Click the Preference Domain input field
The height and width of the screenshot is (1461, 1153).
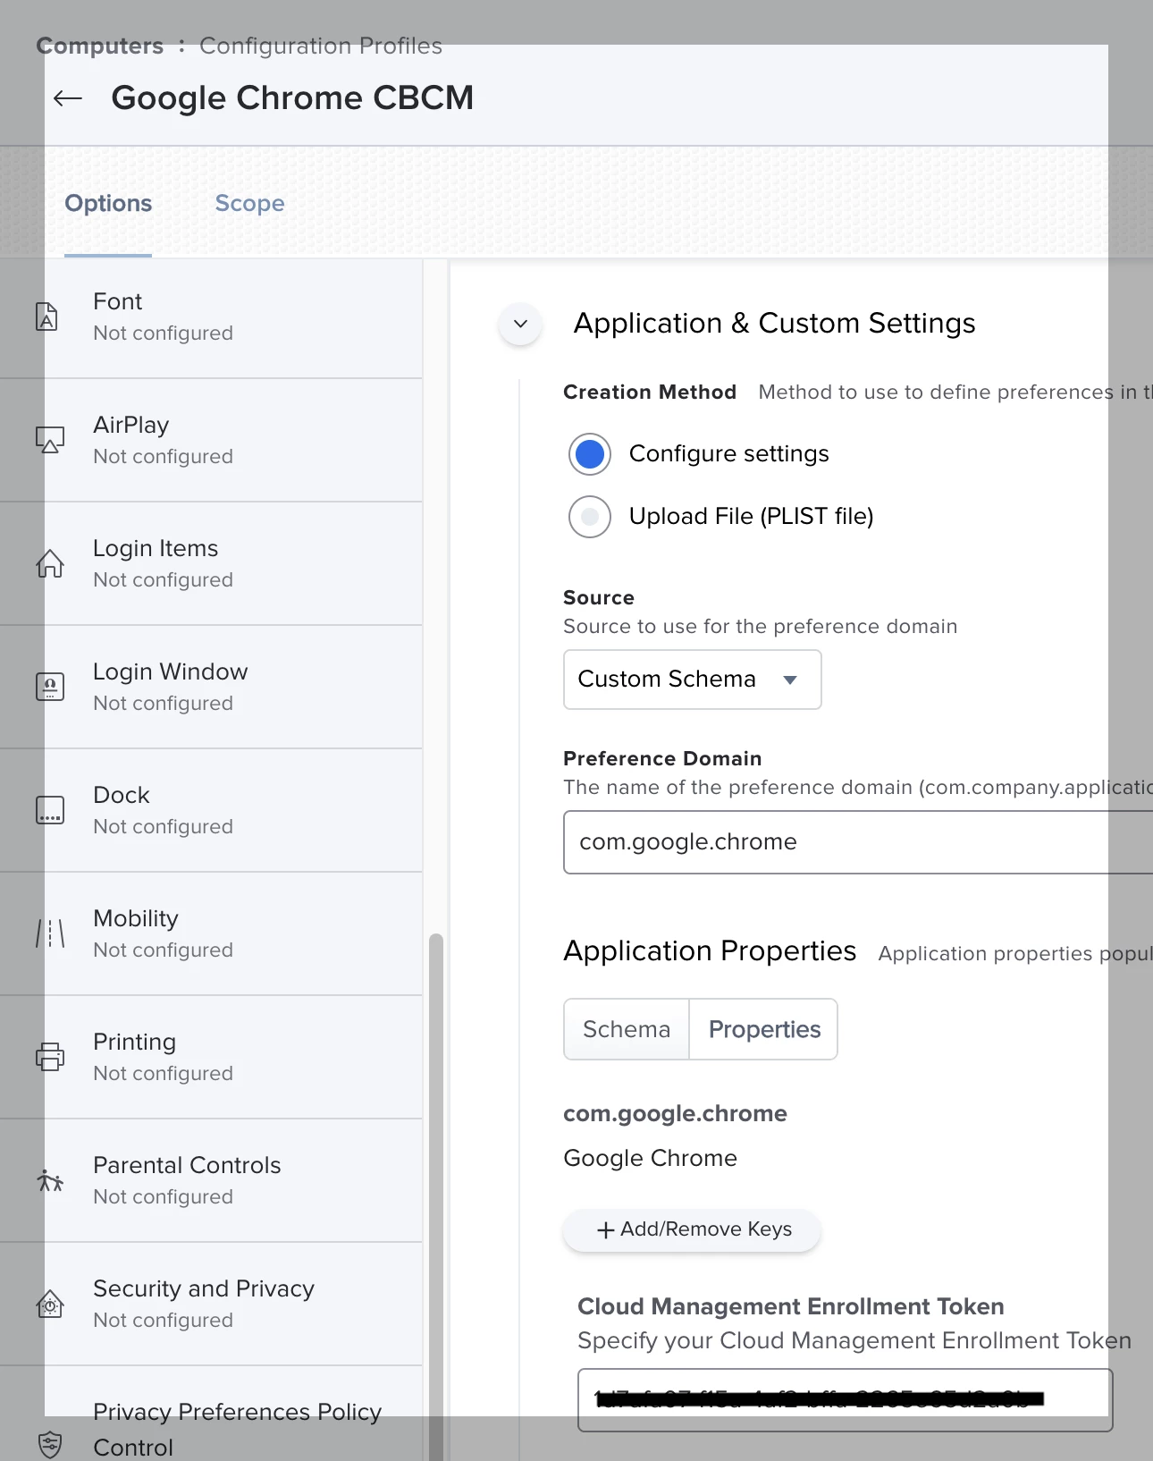(x=858, y=842)
